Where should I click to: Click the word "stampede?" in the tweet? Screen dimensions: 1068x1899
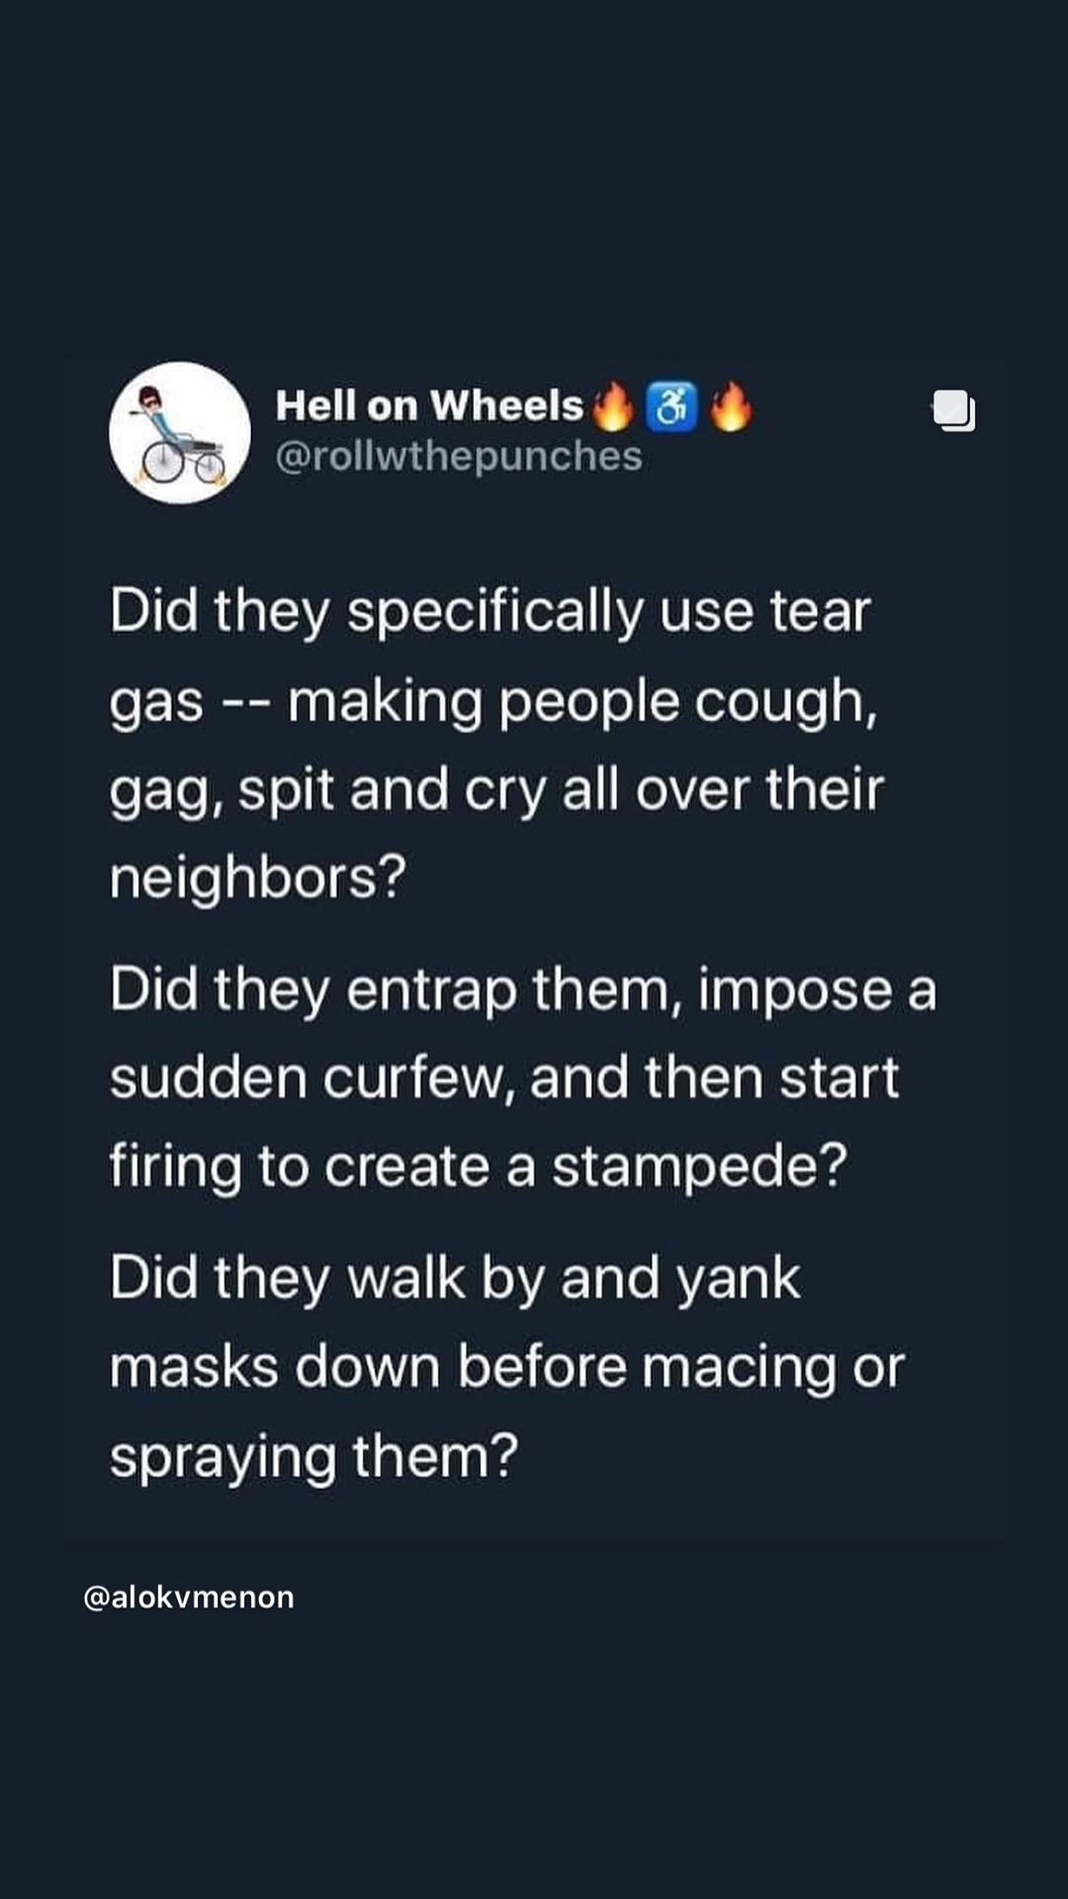(x=699, y=1165)
